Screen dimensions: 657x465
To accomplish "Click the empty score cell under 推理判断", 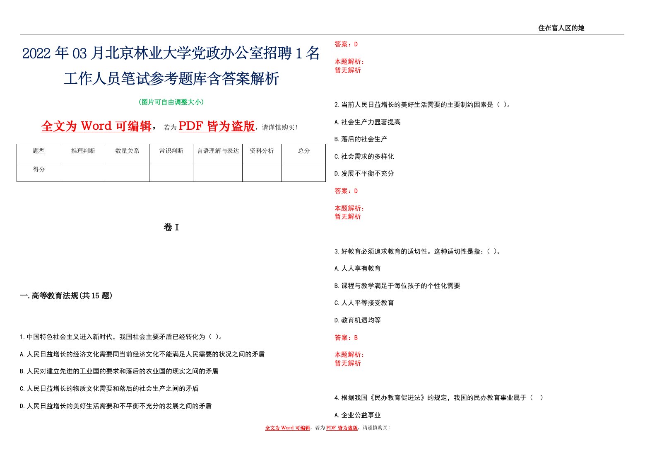I will [83, 172].
